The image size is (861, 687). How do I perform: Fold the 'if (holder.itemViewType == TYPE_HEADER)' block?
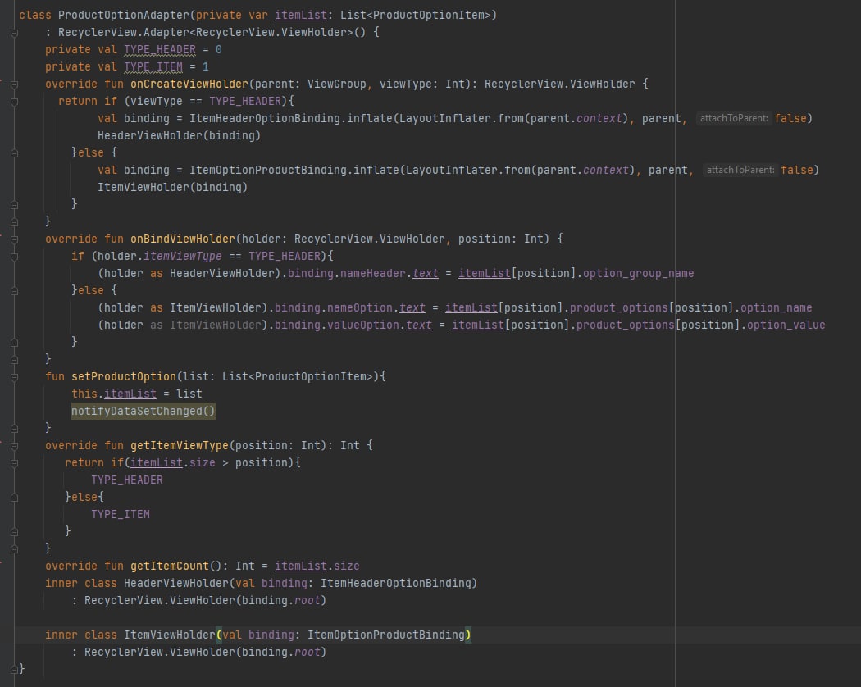coord(14,257)
